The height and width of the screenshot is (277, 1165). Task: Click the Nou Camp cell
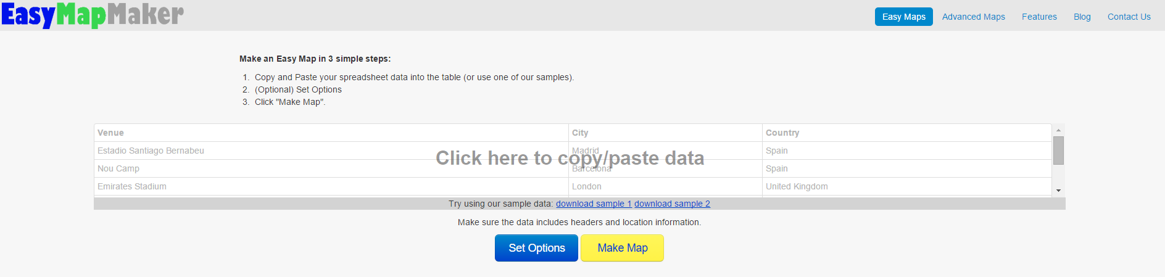point(118,168)
